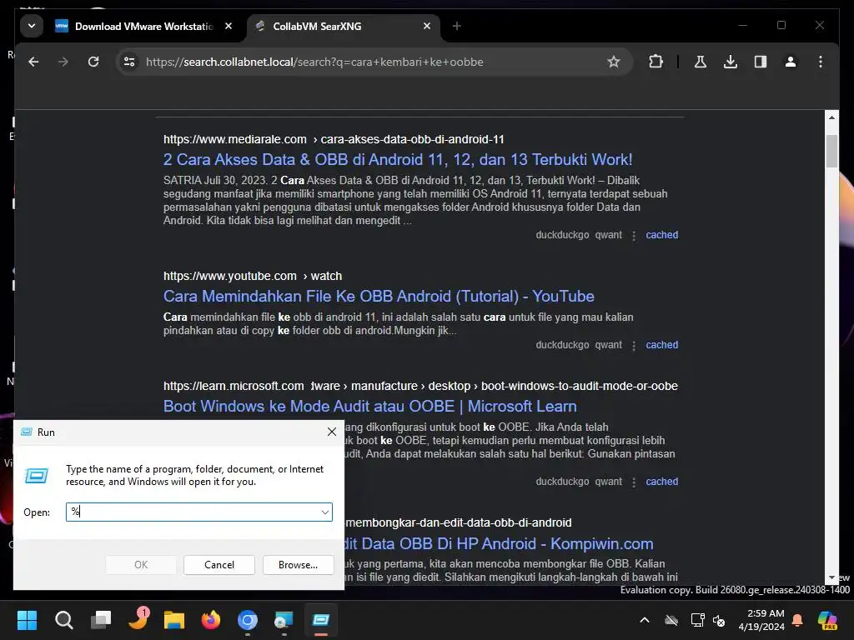Close the Download VMware Workstation tab
Screen dimensions: 854x640
click(229, 26)
